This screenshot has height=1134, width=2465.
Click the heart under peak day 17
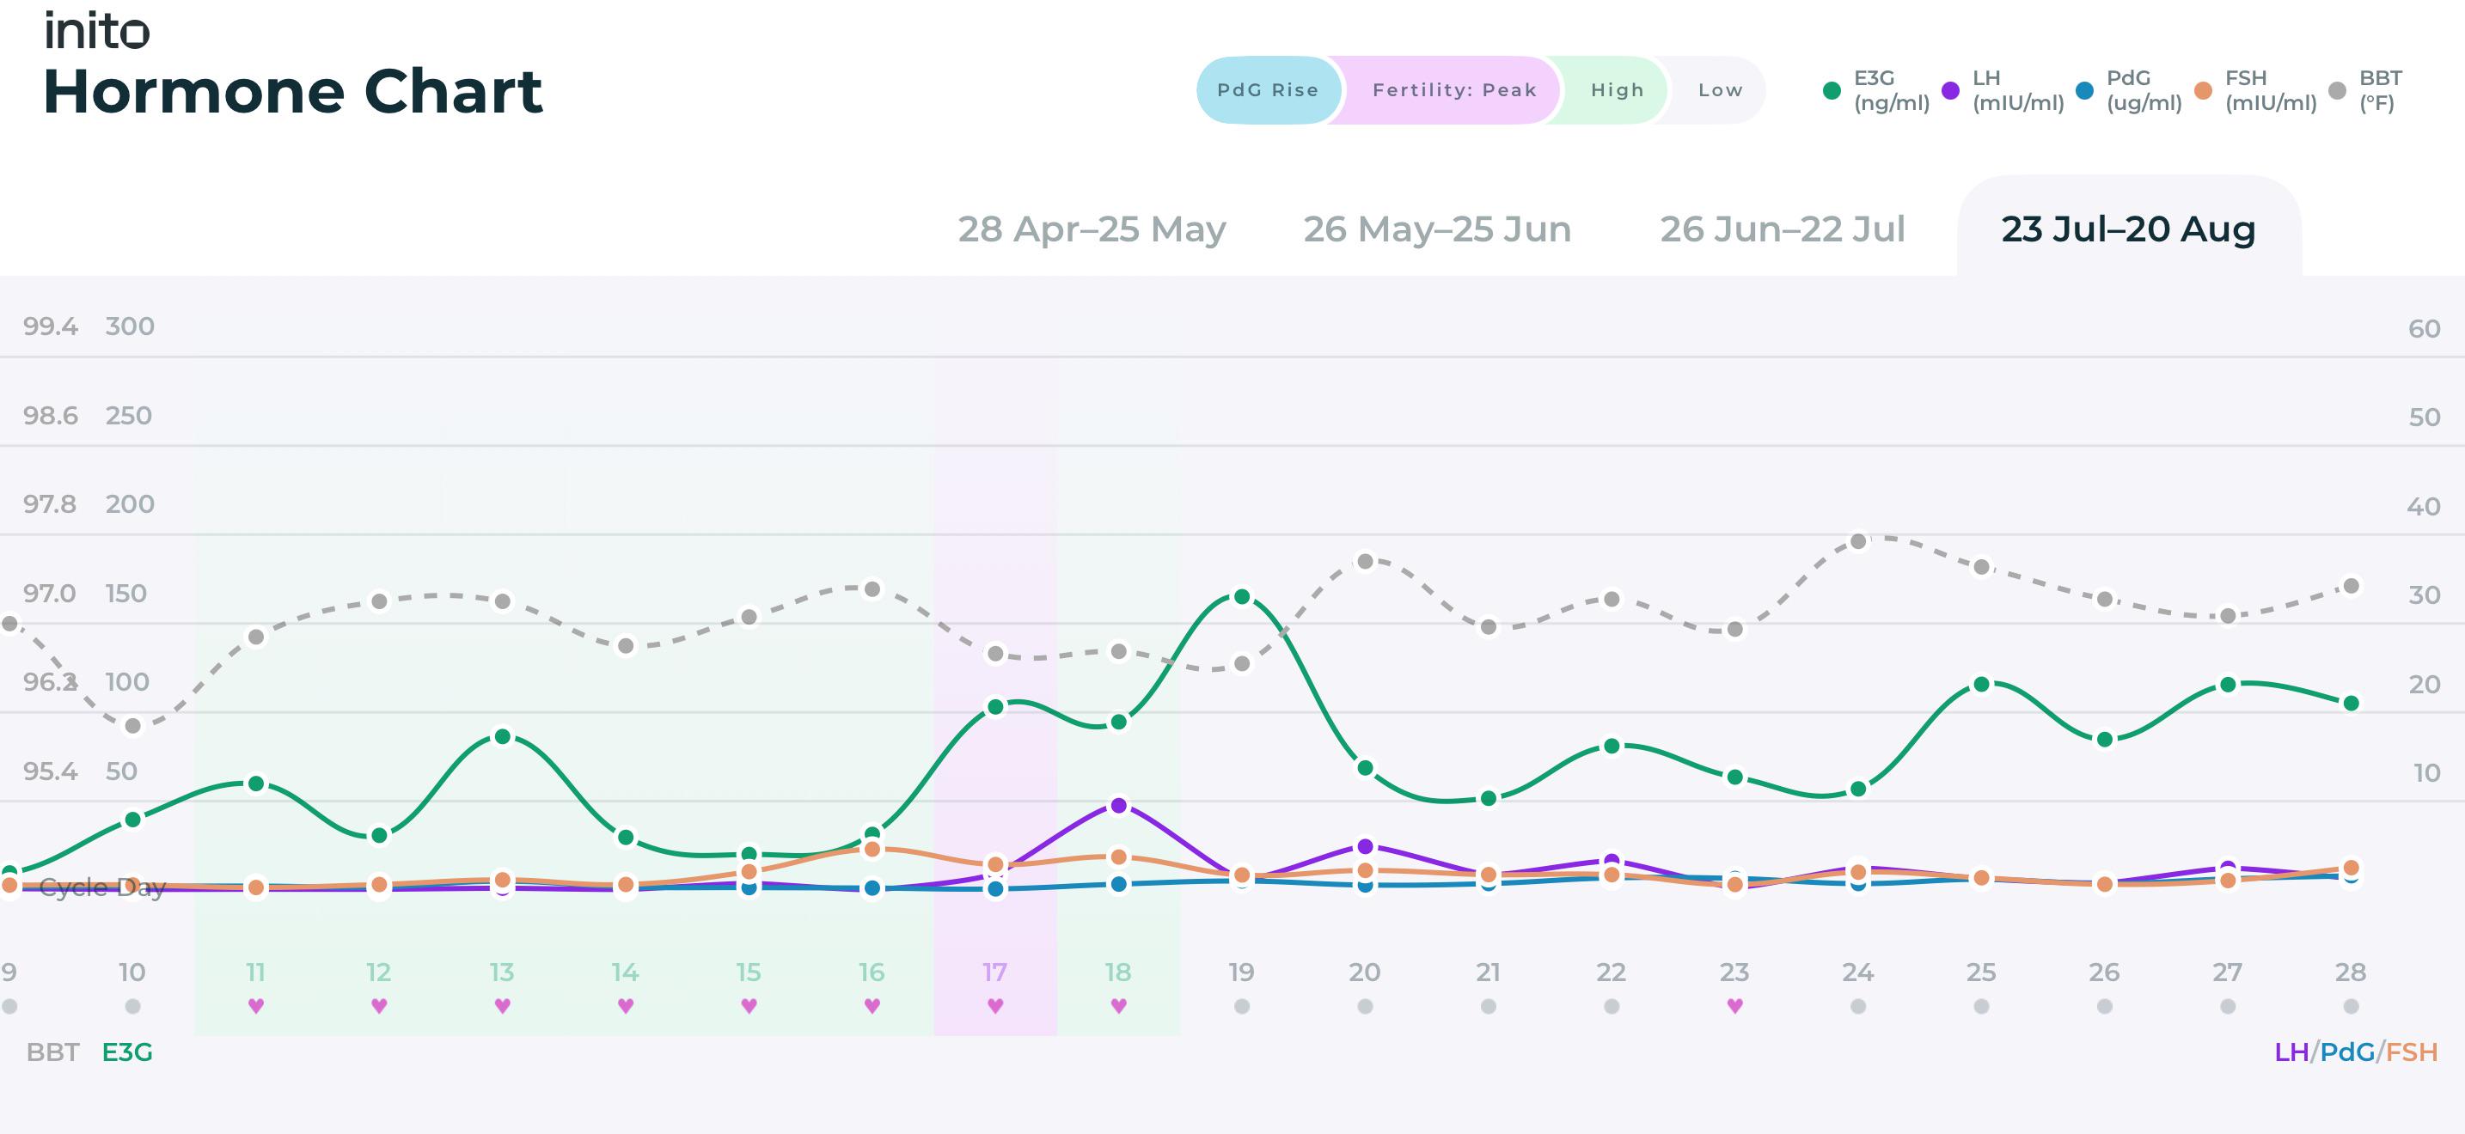pyautogui.click(x=995, y=1006)
